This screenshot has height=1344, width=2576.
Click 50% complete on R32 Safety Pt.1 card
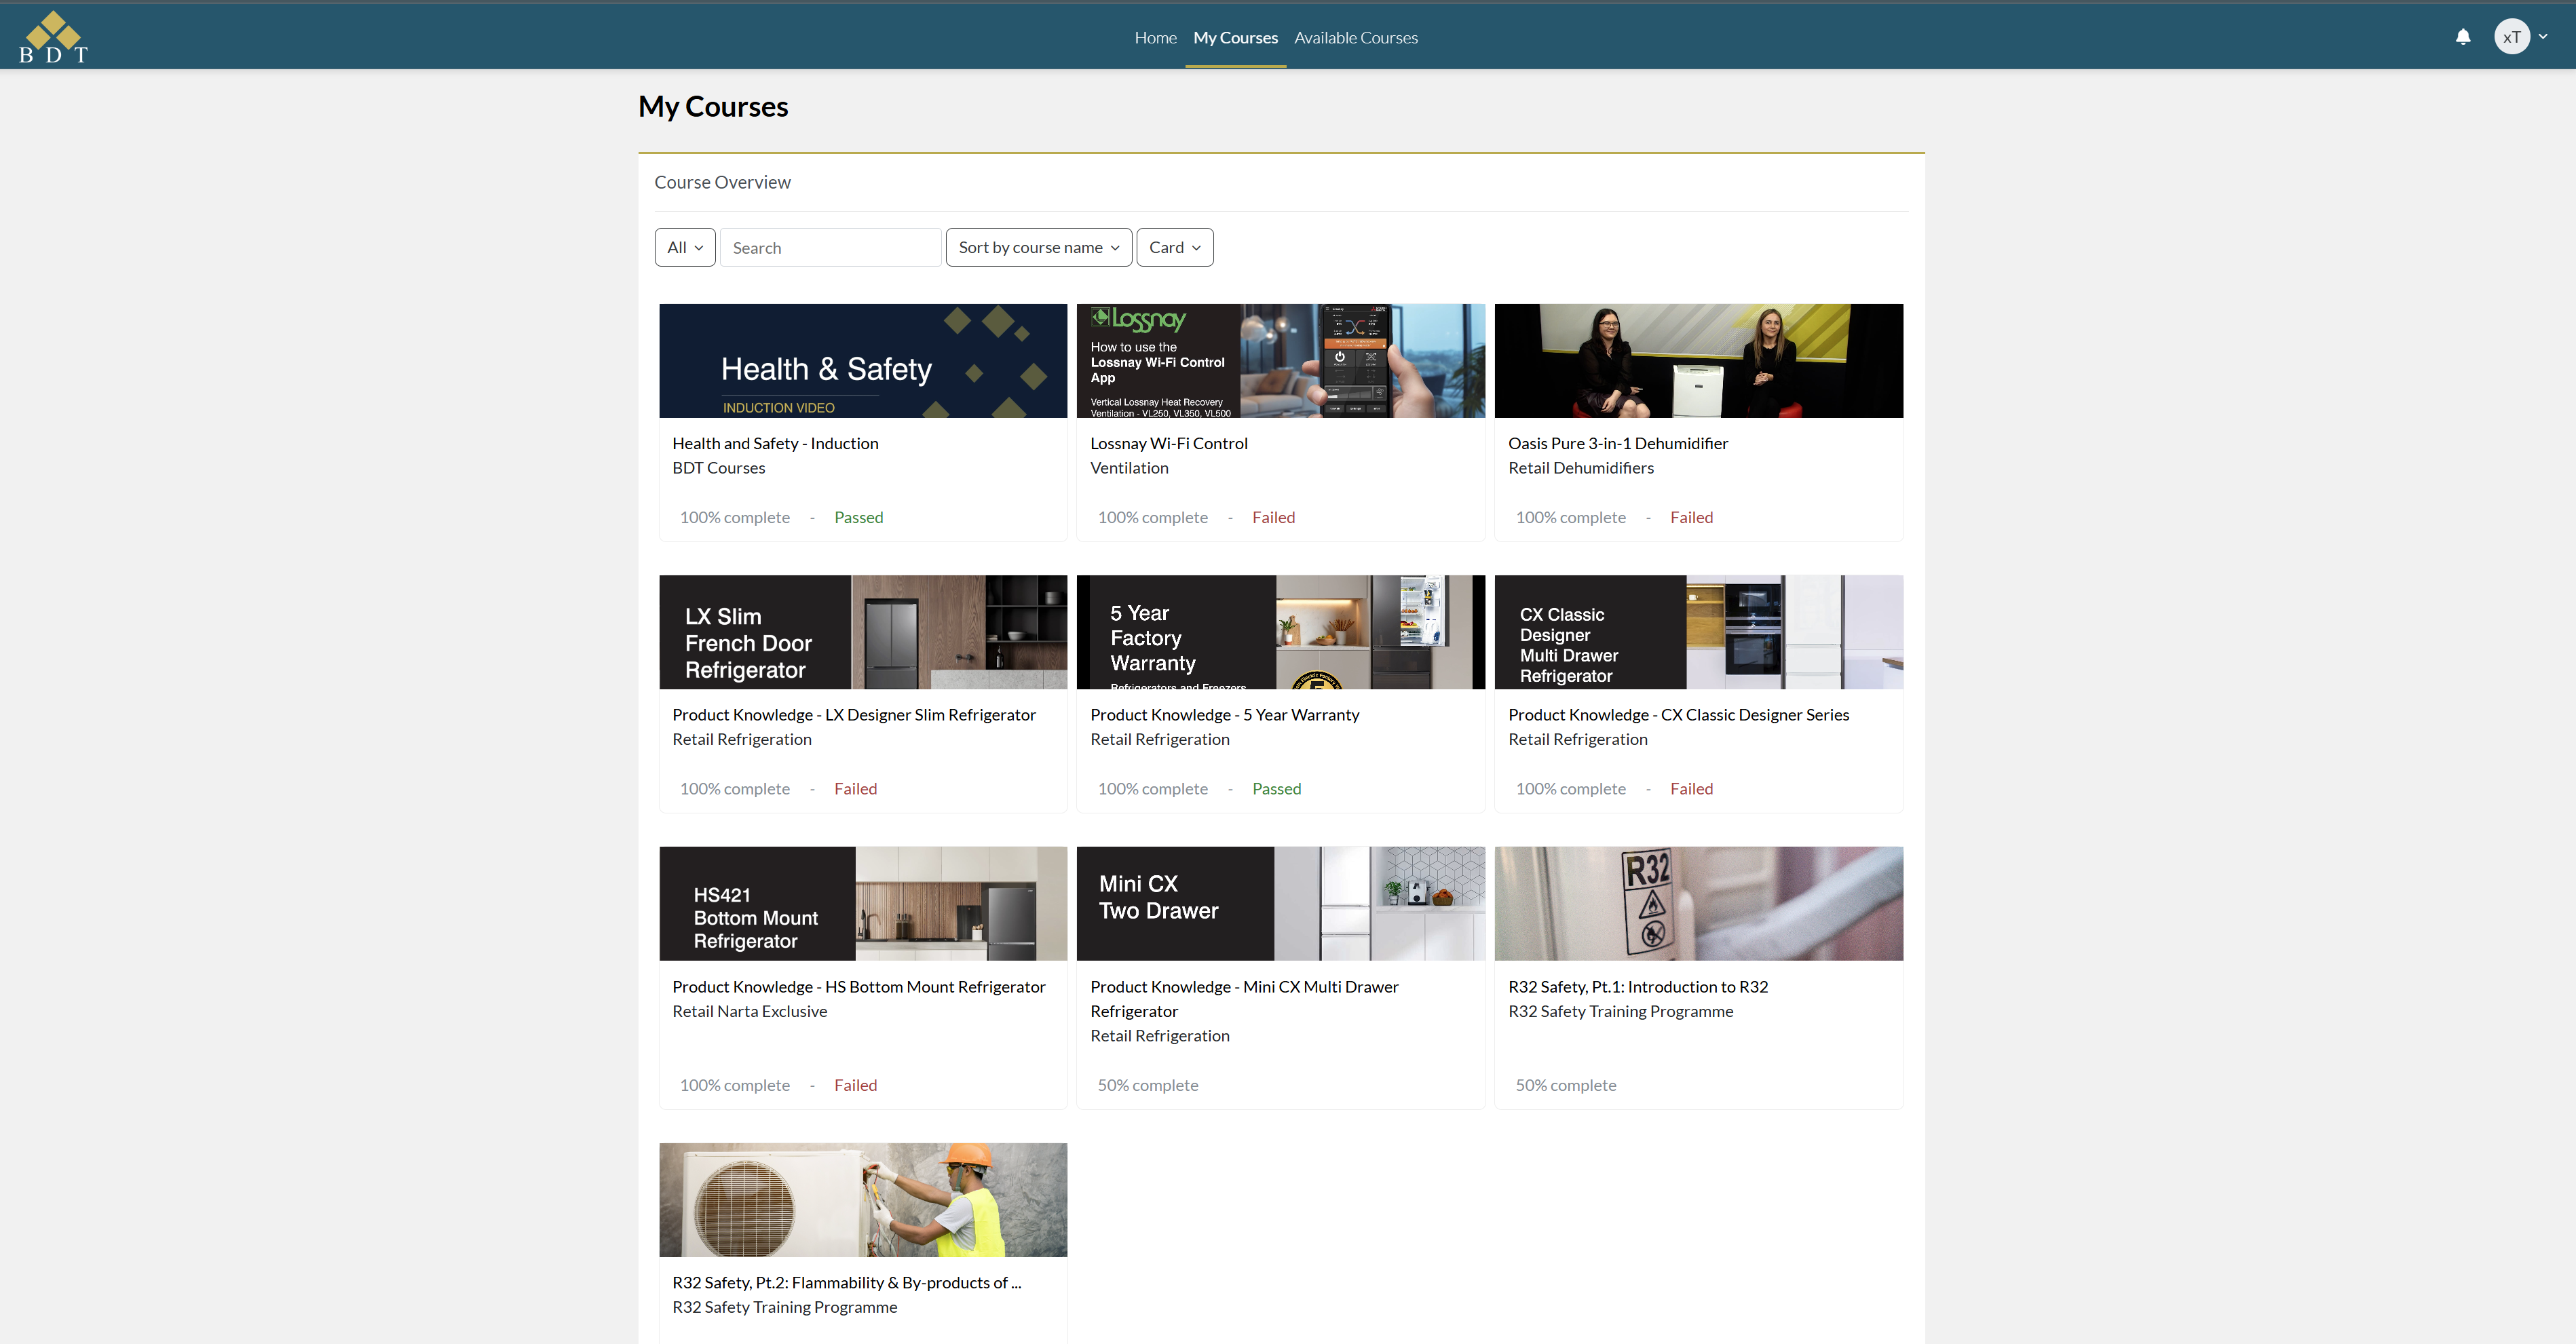click(x=1565, y=1086)
